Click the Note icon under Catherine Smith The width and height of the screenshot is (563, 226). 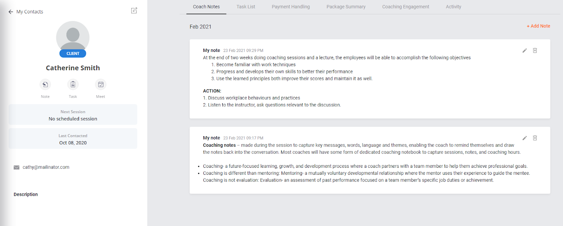coord(45,85)
